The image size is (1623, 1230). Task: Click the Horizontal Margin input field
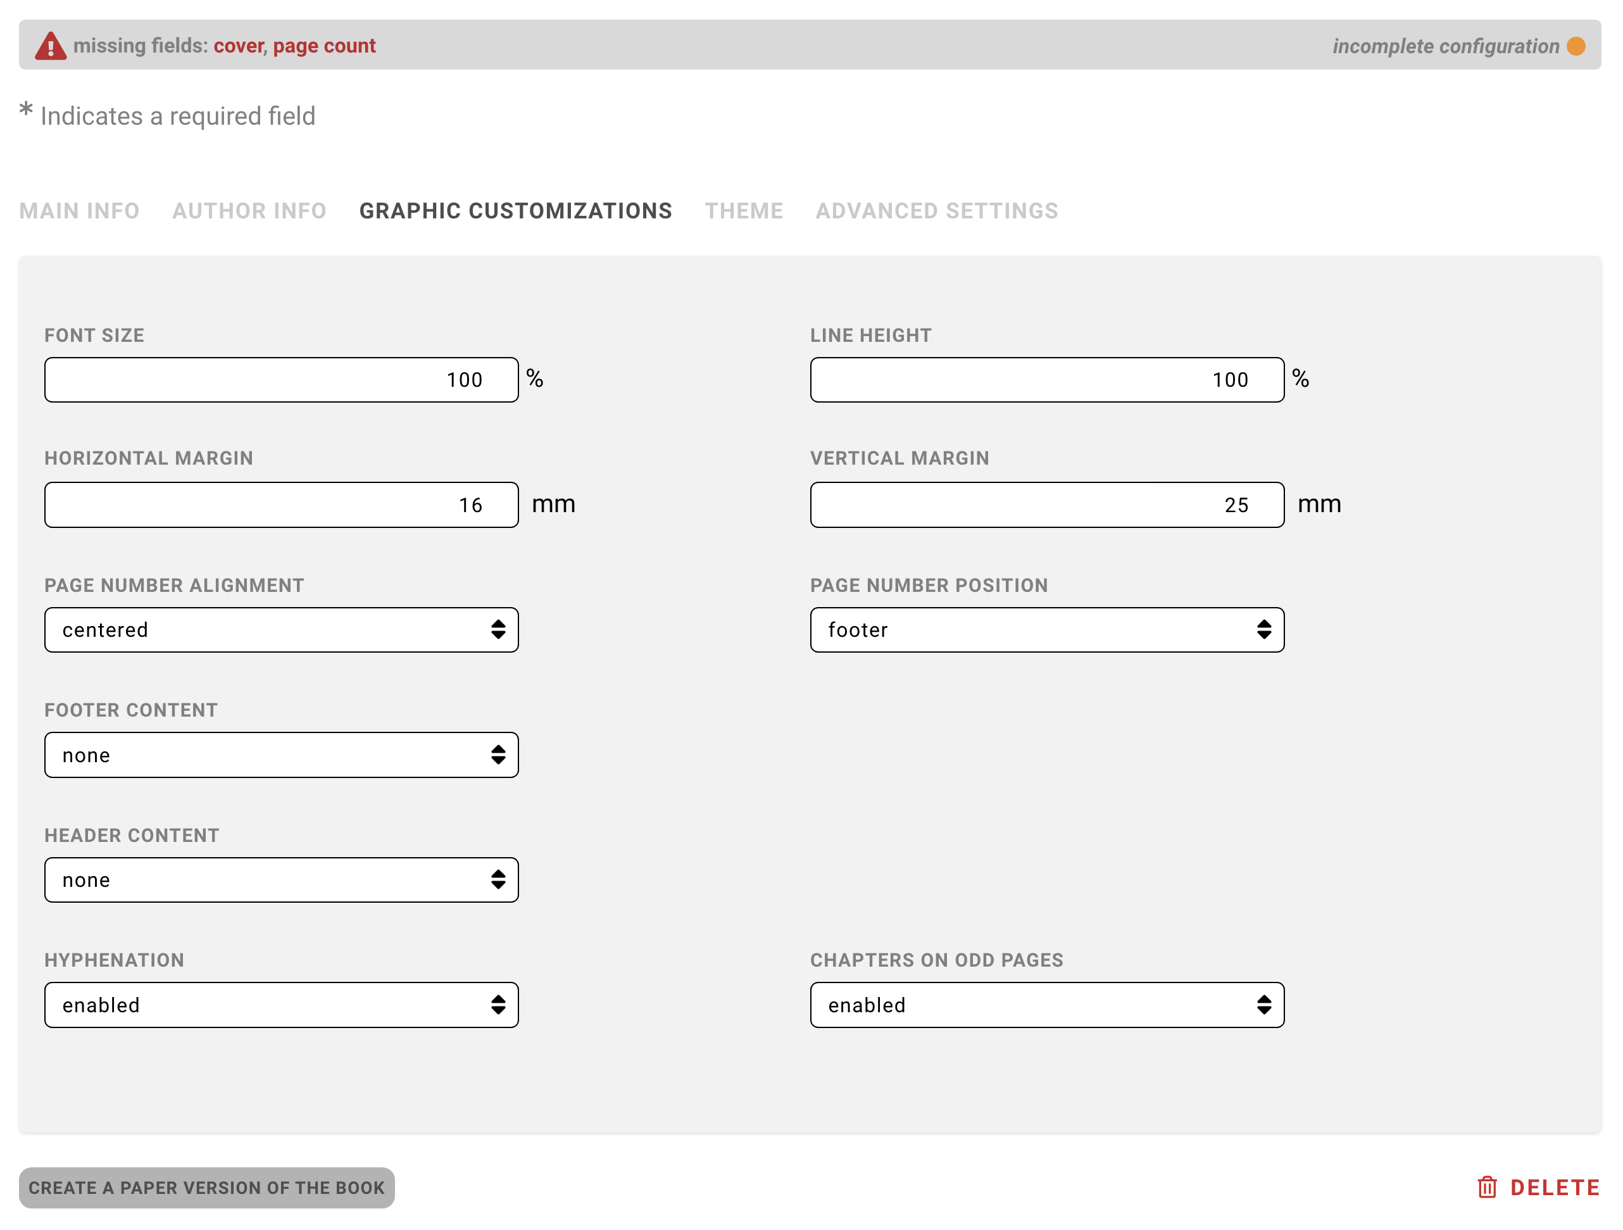(281, 504)
